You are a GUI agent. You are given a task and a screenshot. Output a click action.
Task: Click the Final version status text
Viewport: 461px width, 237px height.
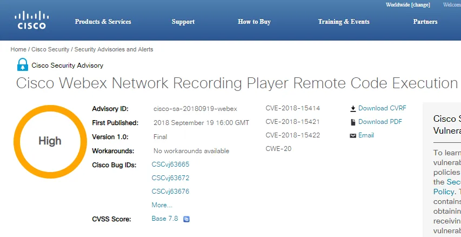coord(160,137)
